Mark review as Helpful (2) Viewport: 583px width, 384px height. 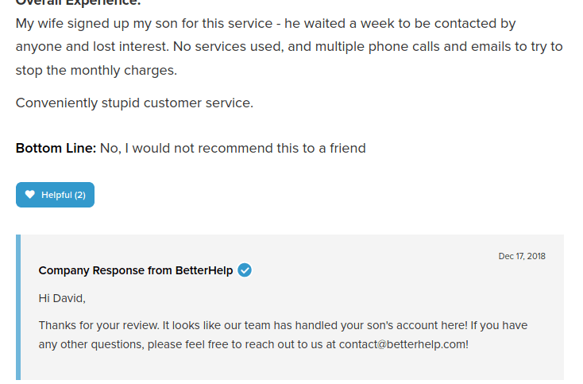coord(56,195)
